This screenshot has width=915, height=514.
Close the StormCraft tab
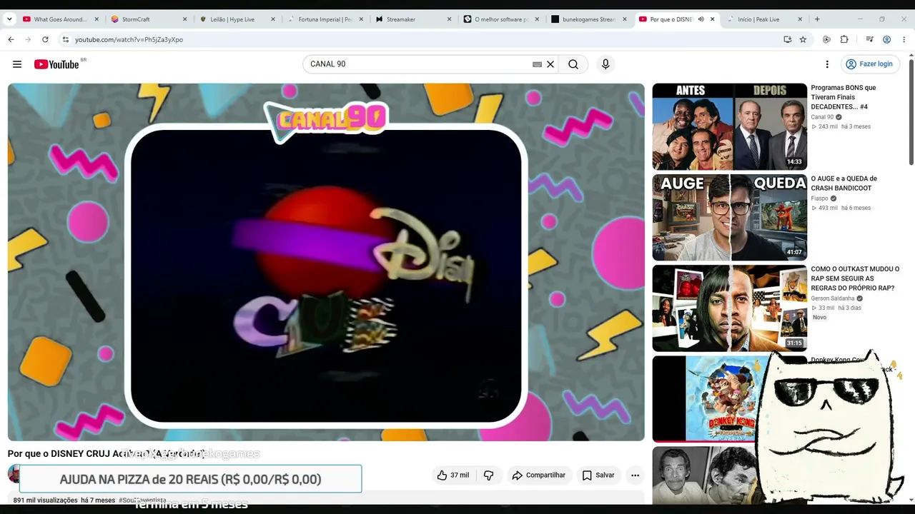tap(184, 19)
